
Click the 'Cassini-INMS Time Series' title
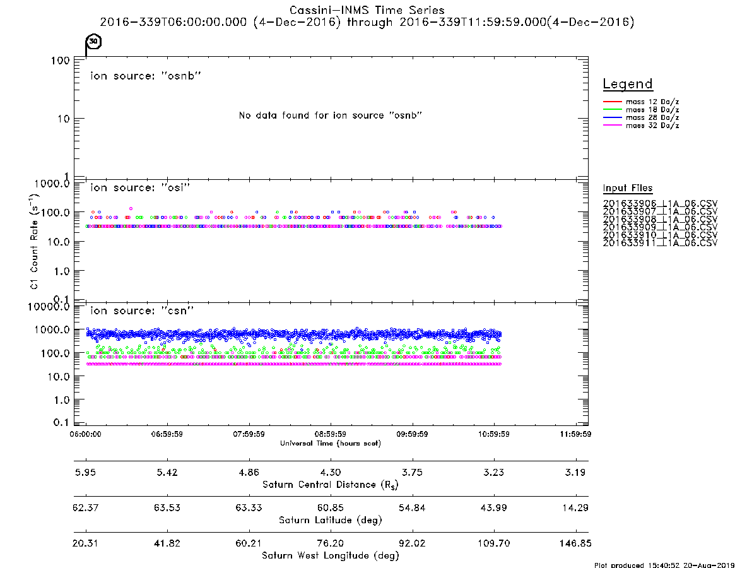(367, 10)
